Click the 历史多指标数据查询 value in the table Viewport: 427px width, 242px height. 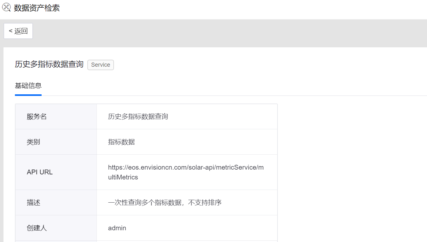pyautogui.click(x=138, y=117)
